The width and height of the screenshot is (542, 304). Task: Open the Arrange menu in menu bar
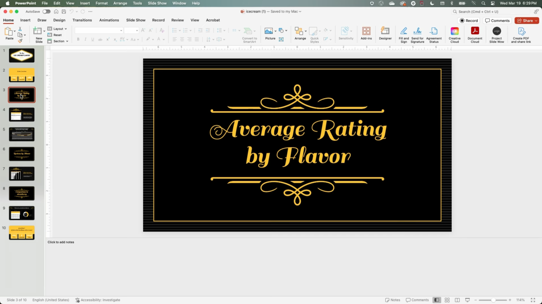pyautogui.click(x=120, y=3)
